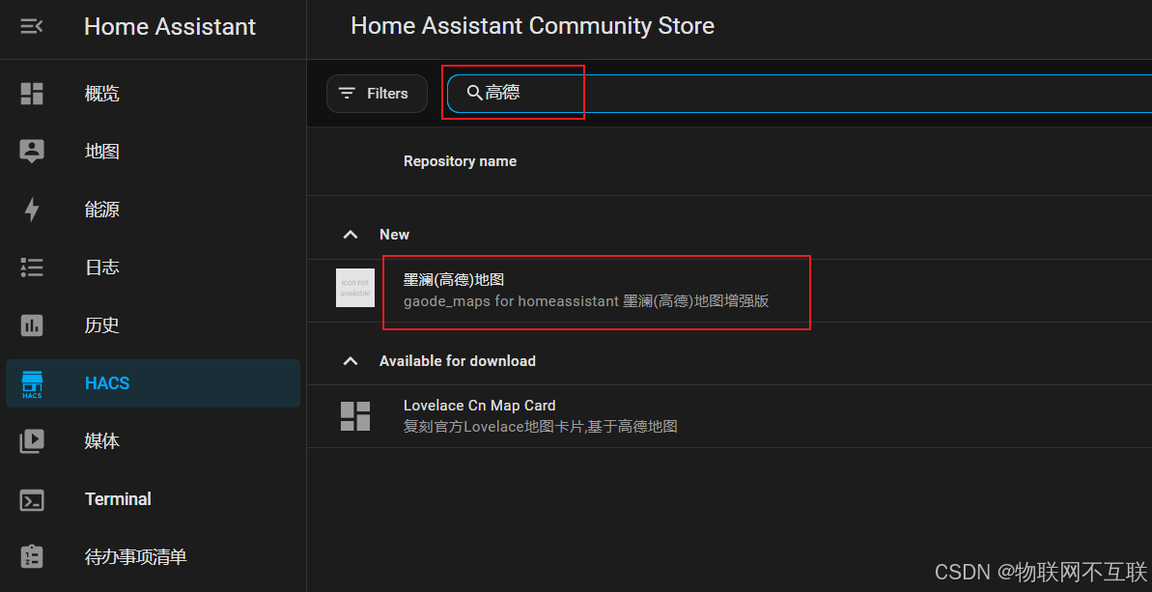Screen dimensions: 1152x592
Task: Open the Filters button
Action: (377, 94)
